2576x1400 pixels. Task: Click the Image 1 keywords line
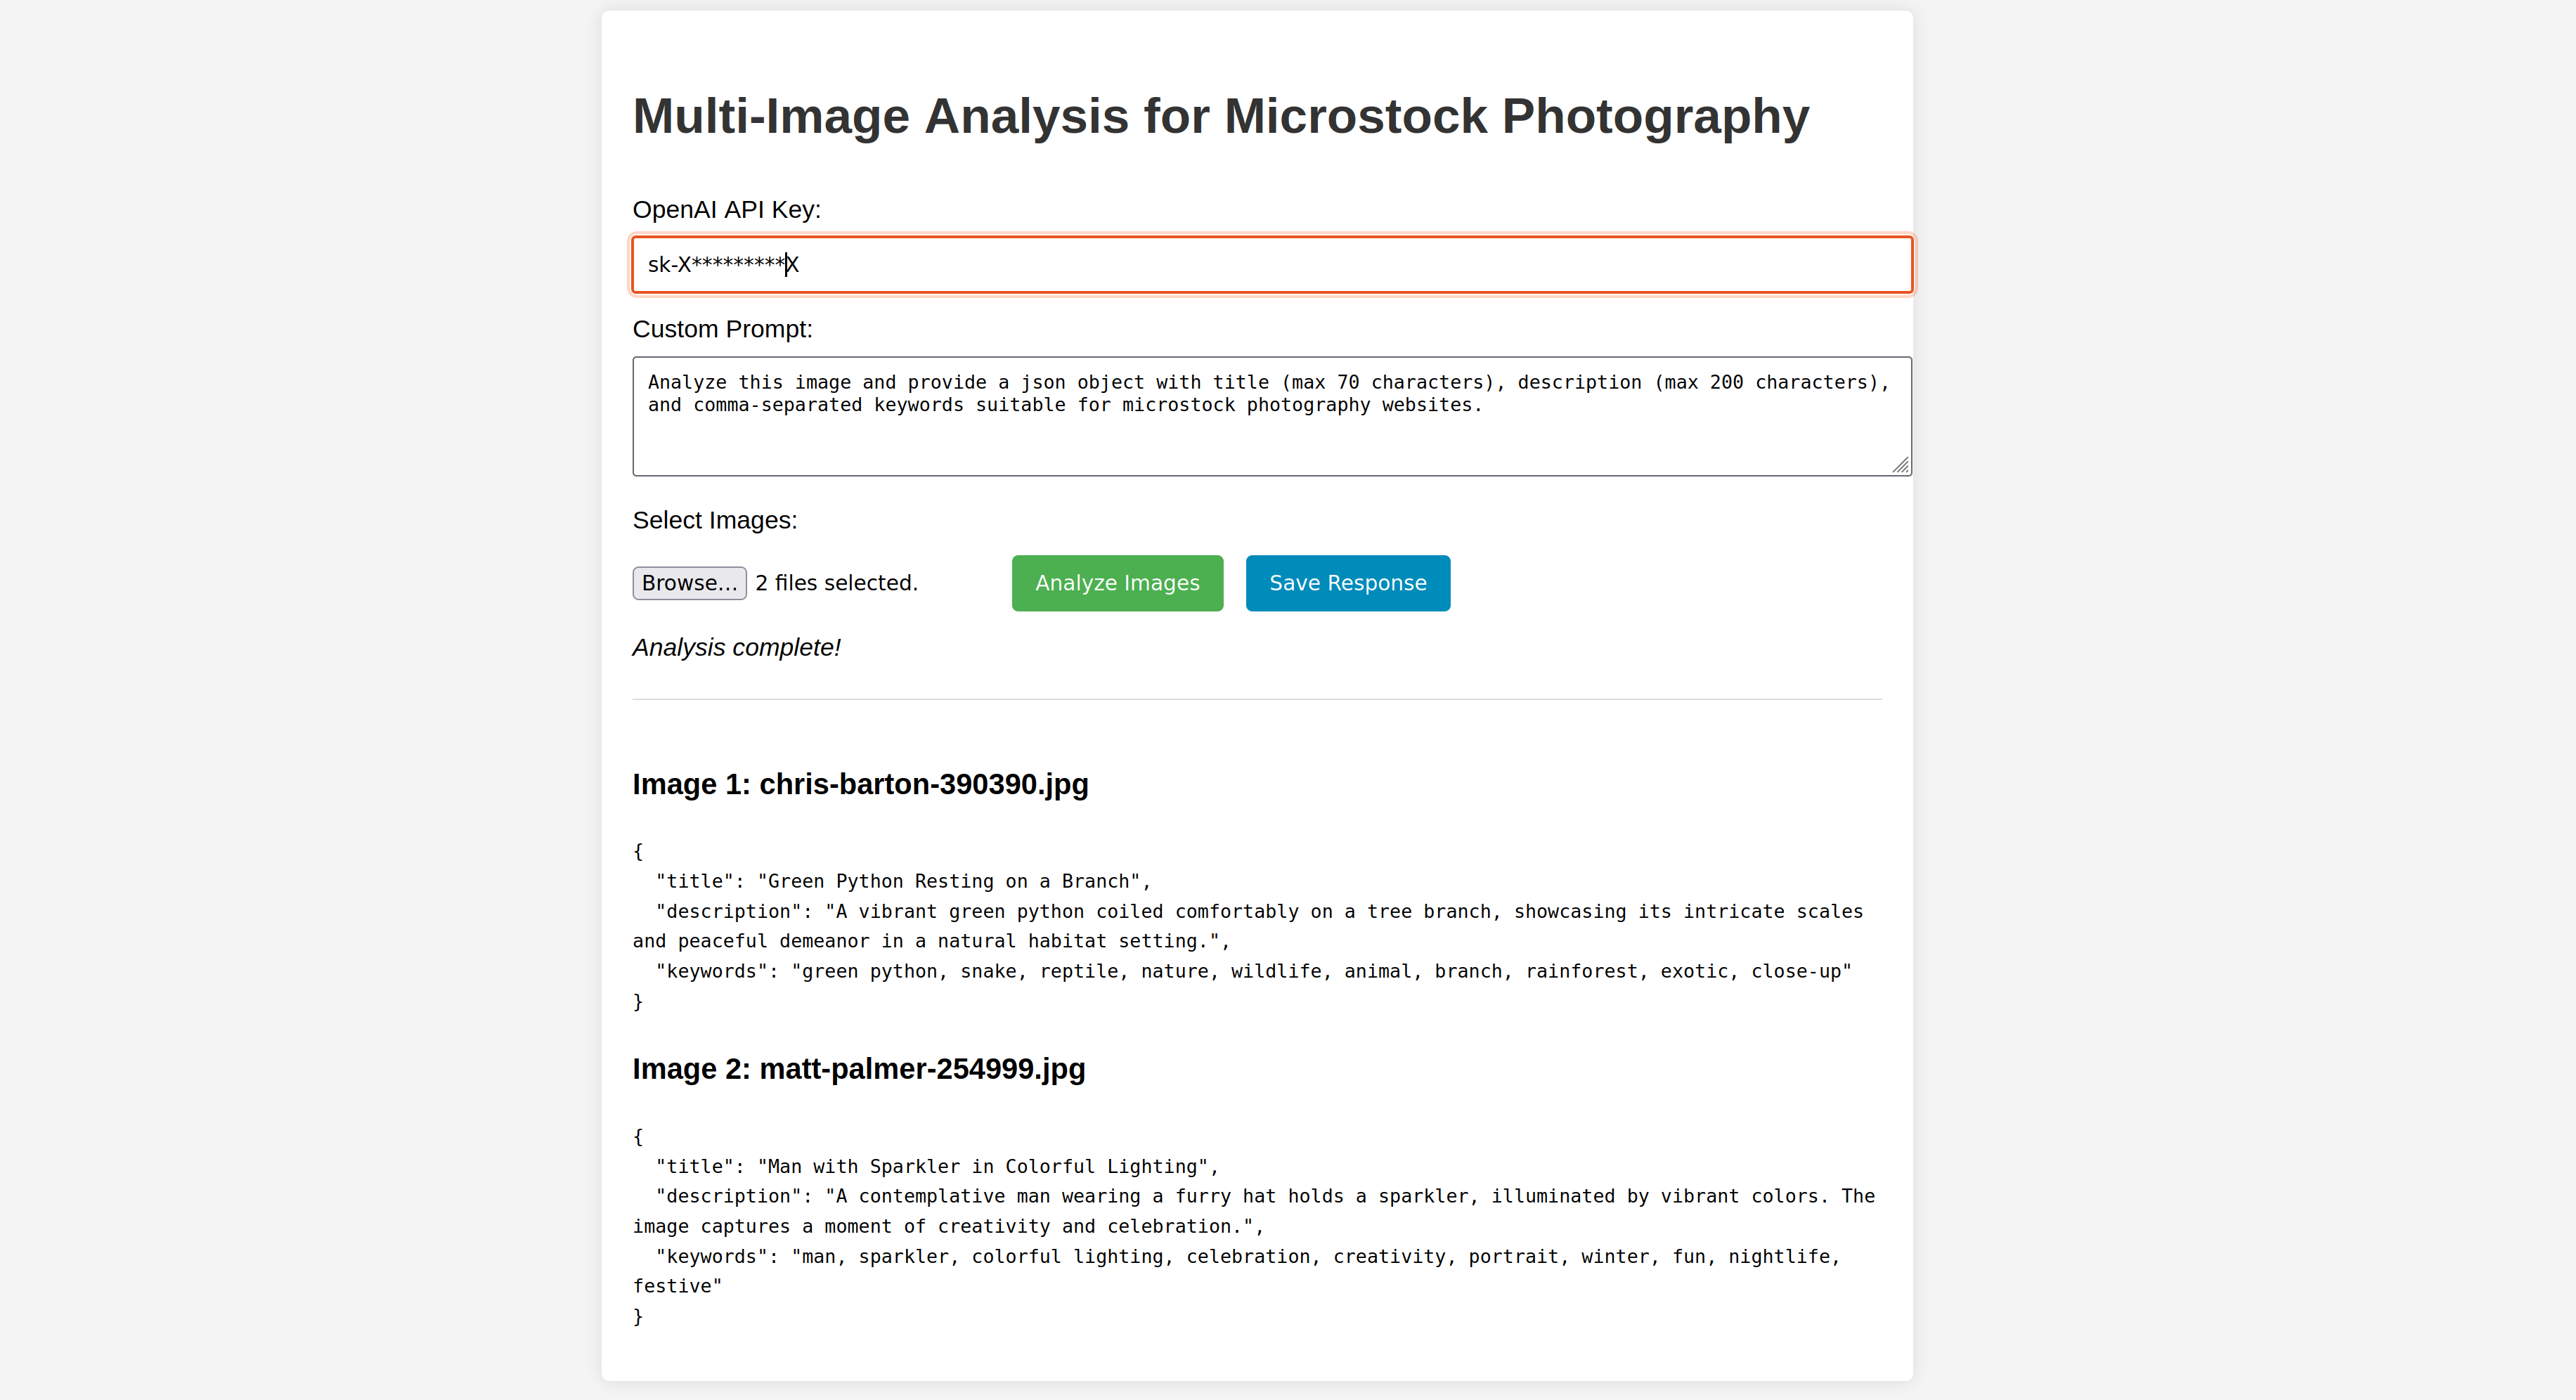(1252, 971)
